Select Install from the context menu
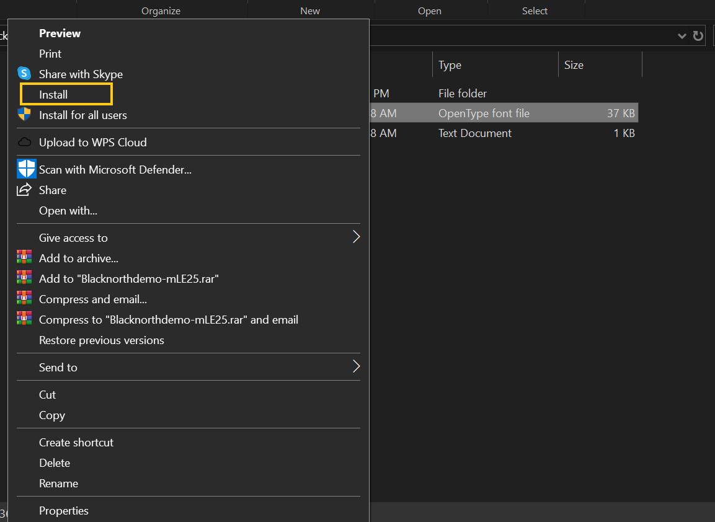Screen dimensions: 715x522 [x=65, y=94]
